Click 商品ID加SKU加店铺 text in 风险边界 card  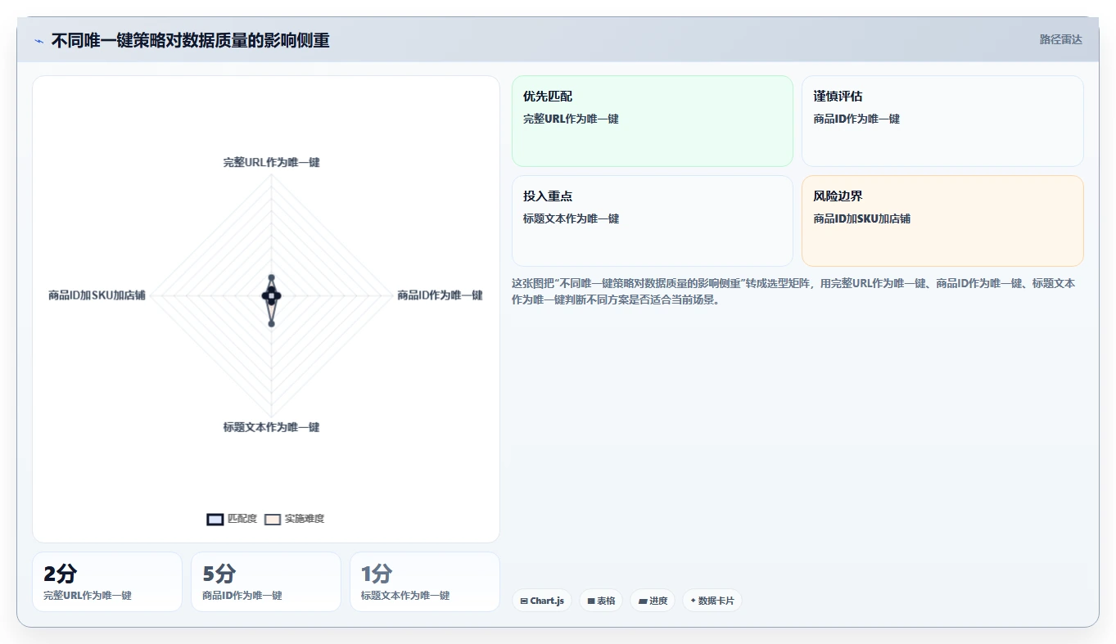[x=861, y=218]
